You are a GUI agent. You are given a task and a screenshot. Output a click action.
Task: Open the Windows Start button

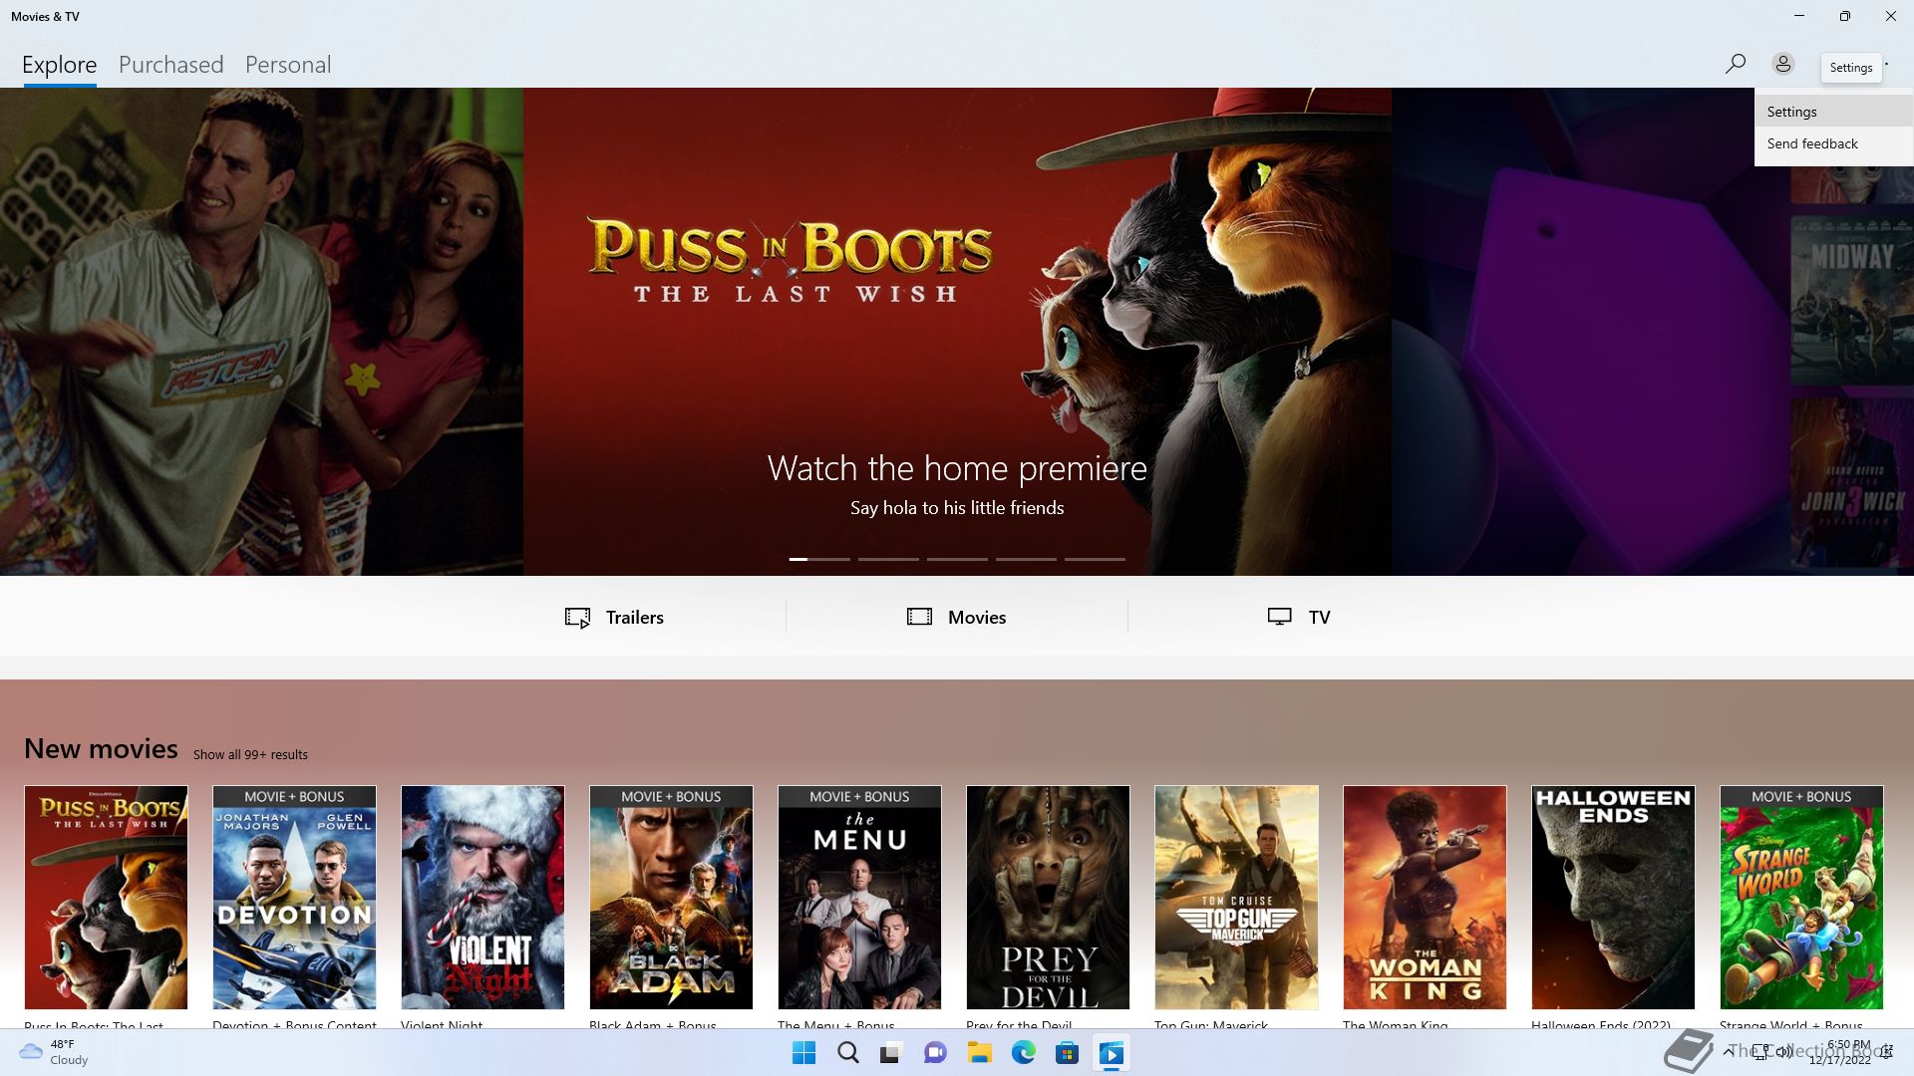(x=803, y=1053)
